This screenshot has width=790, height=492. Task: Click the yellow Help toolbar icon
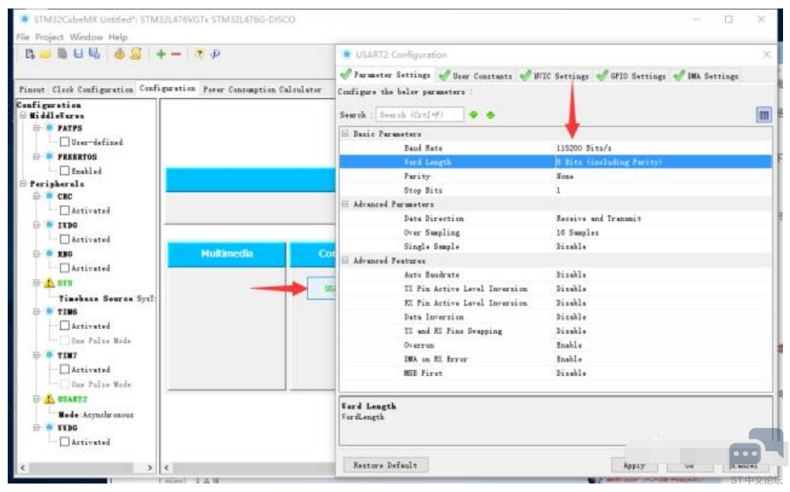(x=199, y=54)
